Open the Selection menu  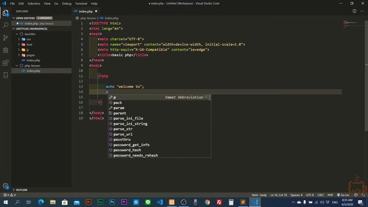34,3
